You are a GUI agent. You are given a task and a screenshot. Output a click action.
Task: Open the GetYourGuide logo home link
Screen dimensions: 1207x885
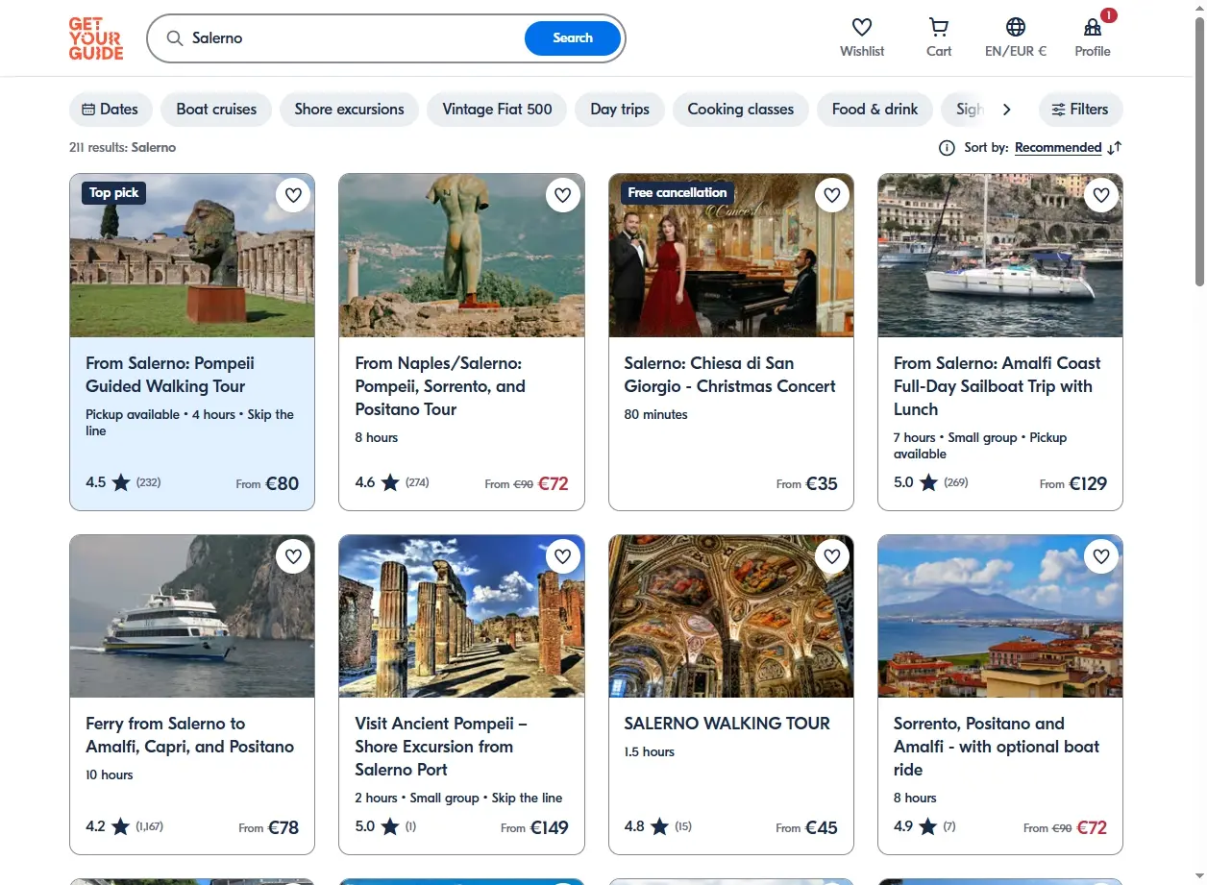pyautogui.click(x=96, y=38)
